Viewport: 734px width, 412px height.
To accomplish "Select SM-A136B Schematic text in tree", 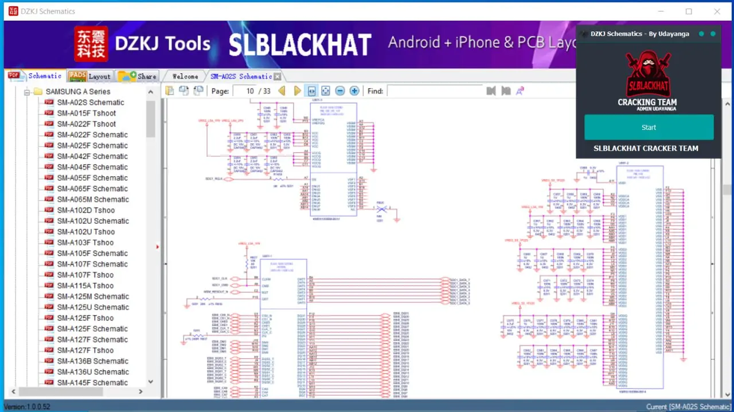I will tap(92, 361).
